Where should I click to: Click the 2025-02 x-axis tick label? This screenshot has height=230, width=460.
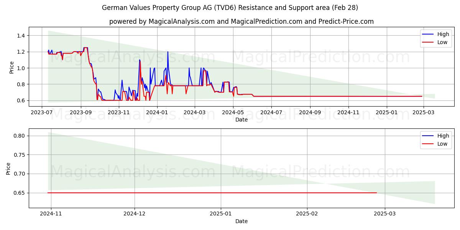(x=308, y=214)
